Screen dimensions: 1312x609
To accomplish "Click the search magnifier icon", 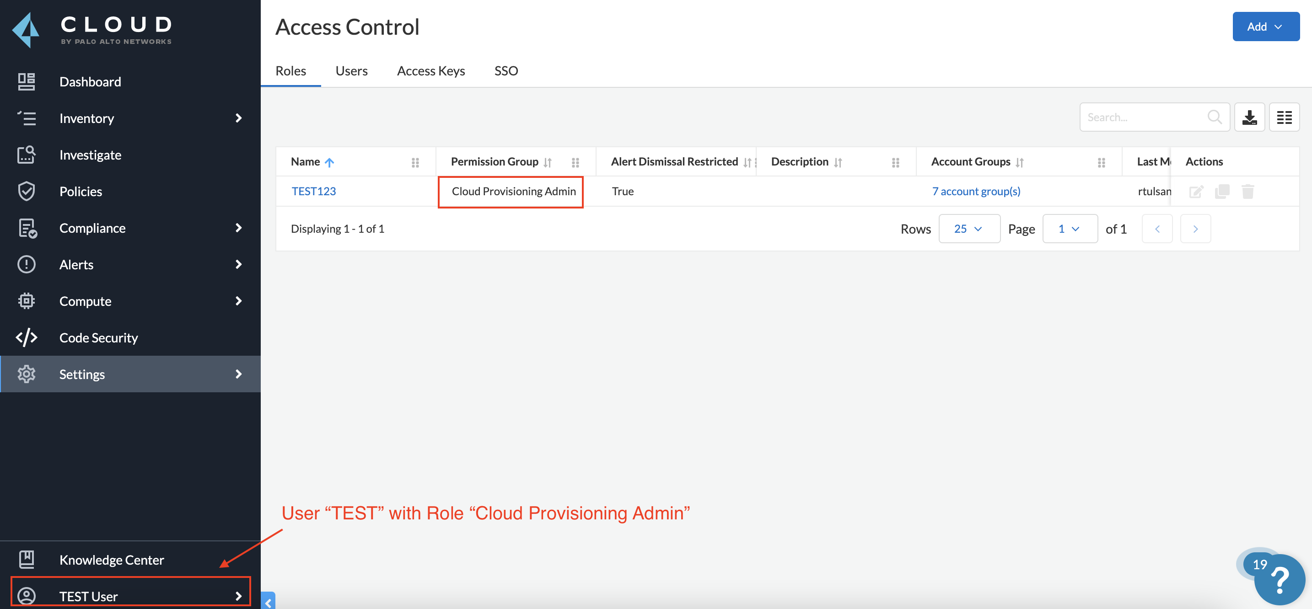I will 1214,117.
